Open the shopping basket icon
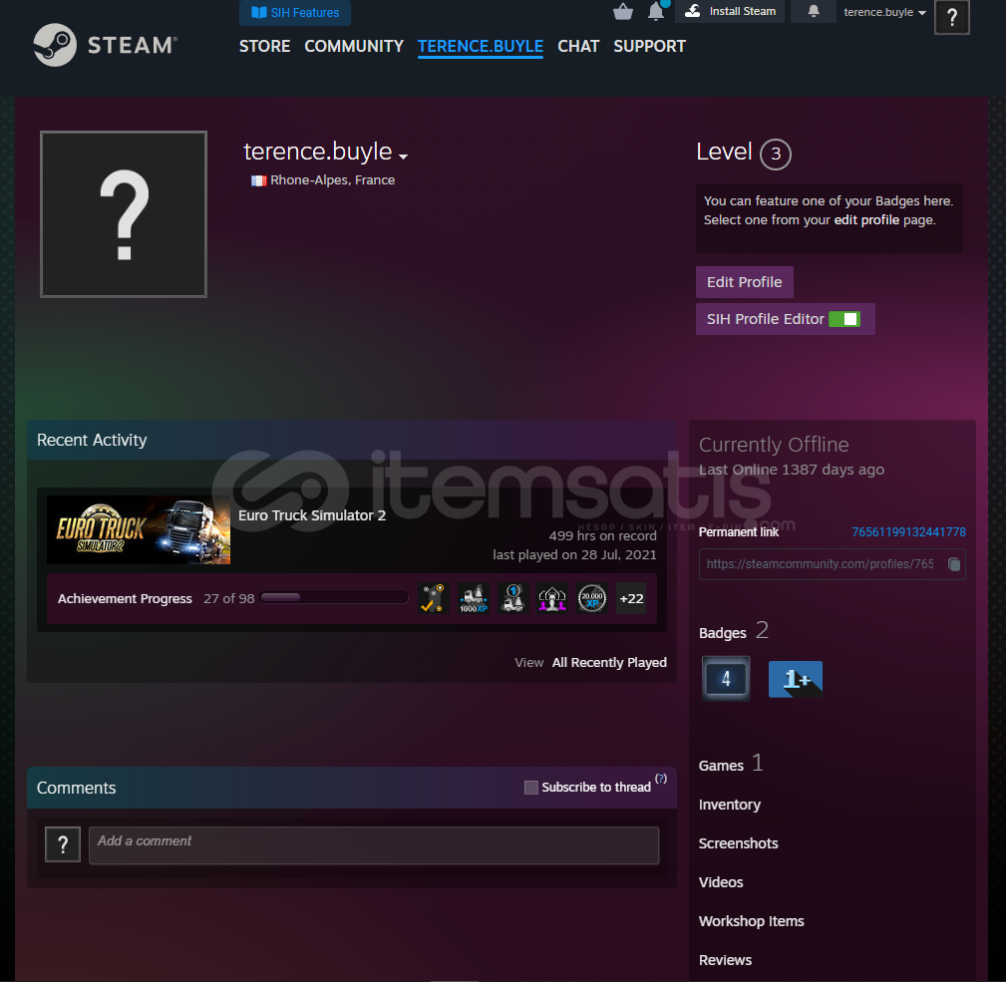Viewport: 1006px width, 982px height. tap(623, 12)
